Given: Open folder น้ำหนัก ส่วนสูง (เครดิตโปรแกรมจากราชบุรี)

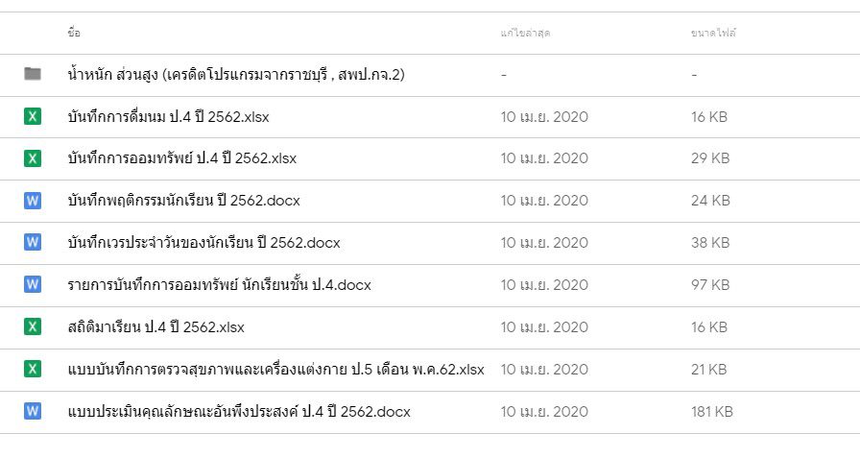Looking at the screenshot, I should click(236, 75).
